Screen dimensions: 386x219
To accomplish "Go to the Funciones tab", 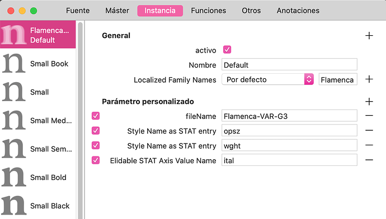I will (209, 11).
